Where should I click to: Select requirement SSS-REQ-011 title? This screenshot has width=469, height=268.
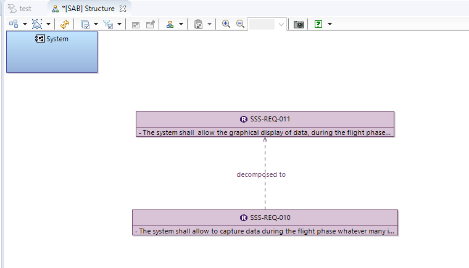point(270,119)
